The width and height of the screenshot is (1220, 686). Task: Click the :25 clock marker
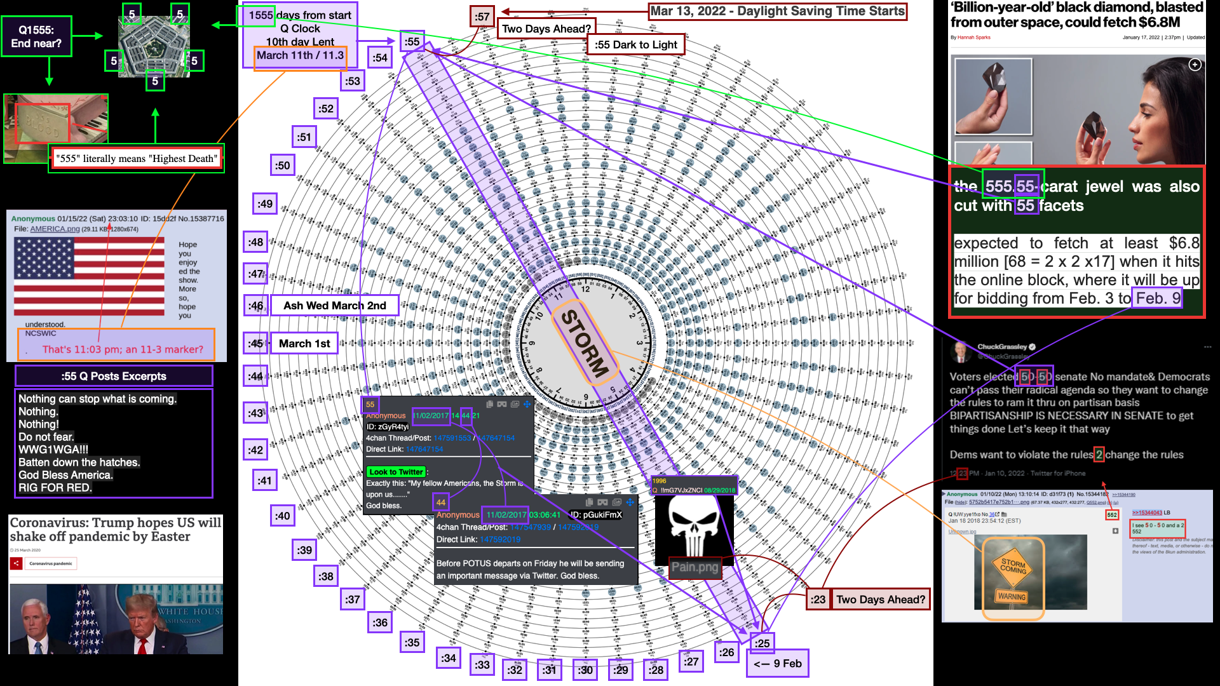762,643
